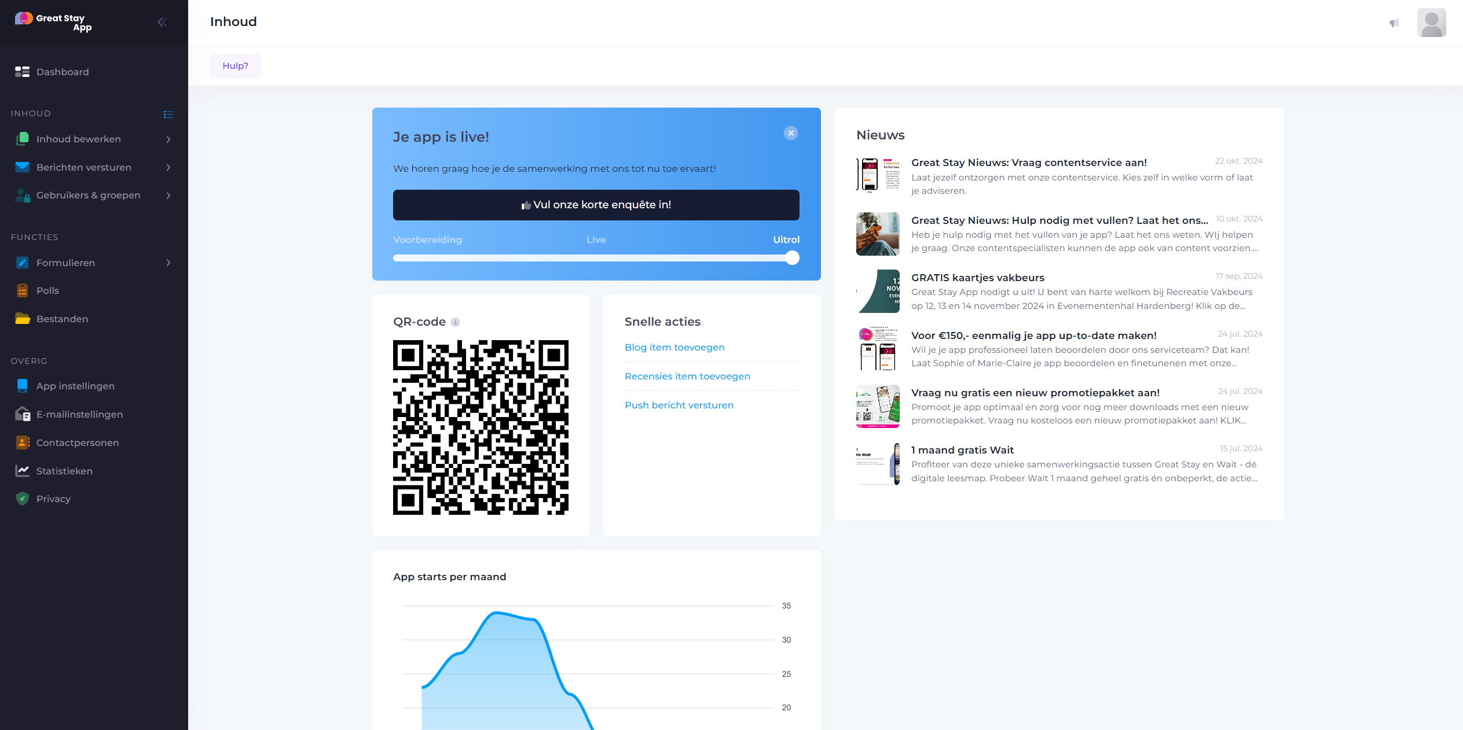Screen dimensions: 1463x730
Task: Expand the Formulieren submenu
Action: (168, 263)
